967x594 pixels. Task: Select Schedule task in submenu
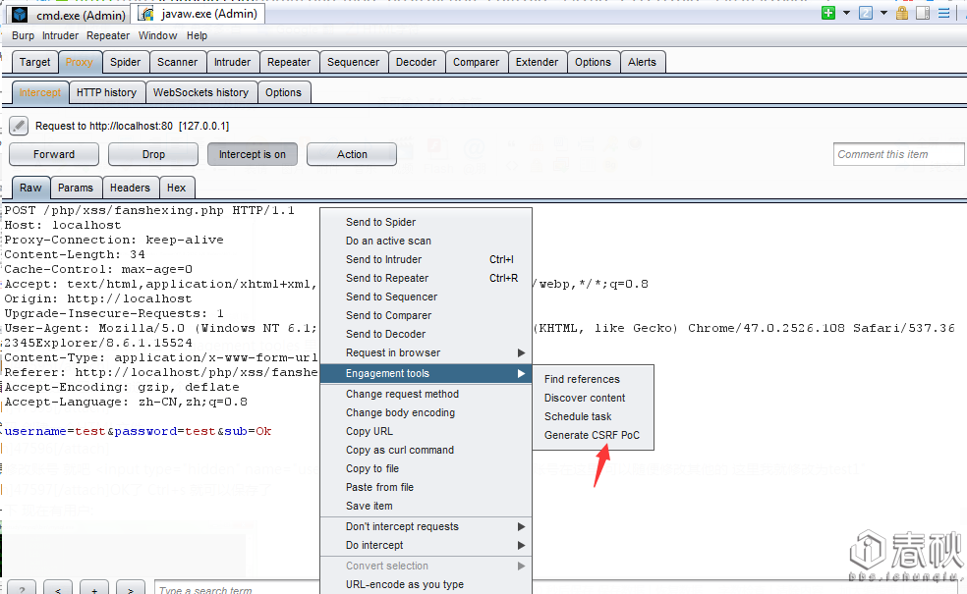pos(594,416)
